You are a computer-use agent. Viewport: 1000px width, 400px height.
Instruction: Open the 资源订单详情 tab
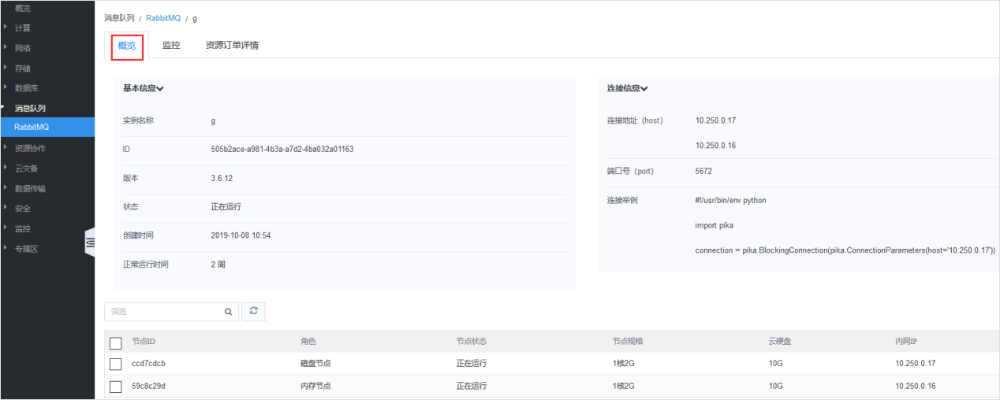point(232,45)
